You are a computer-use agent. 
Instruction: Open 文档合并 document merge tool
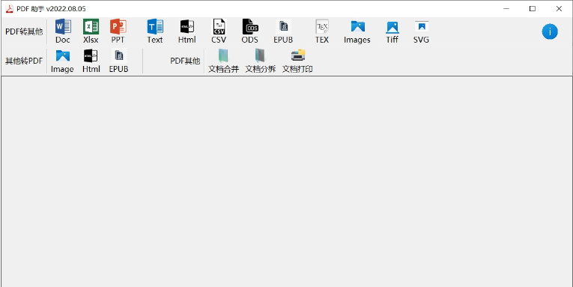coord(223,61)
